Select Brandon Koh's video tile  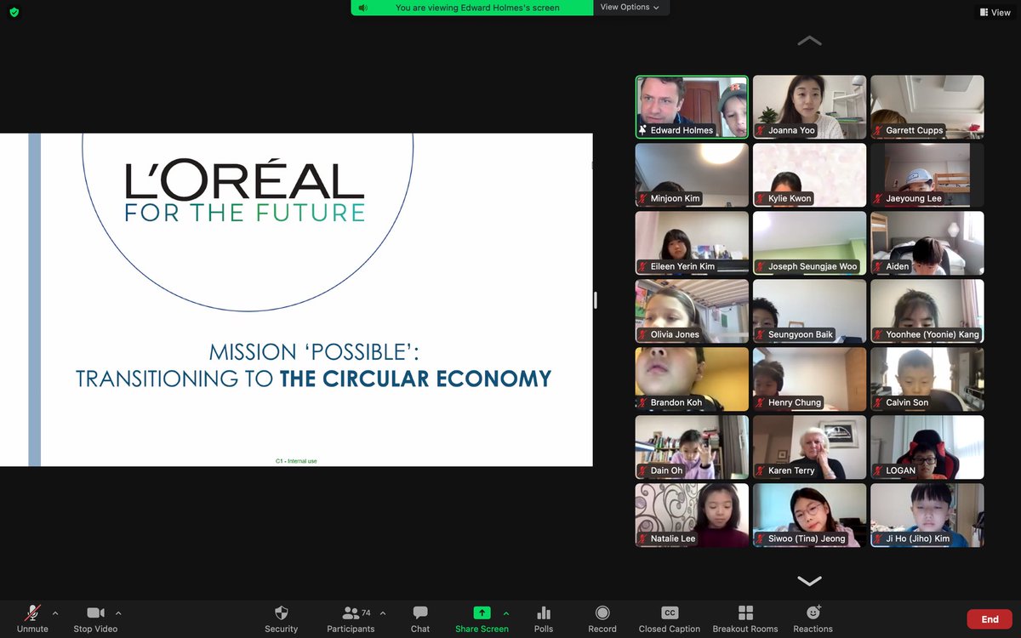(x=692, y=379)
